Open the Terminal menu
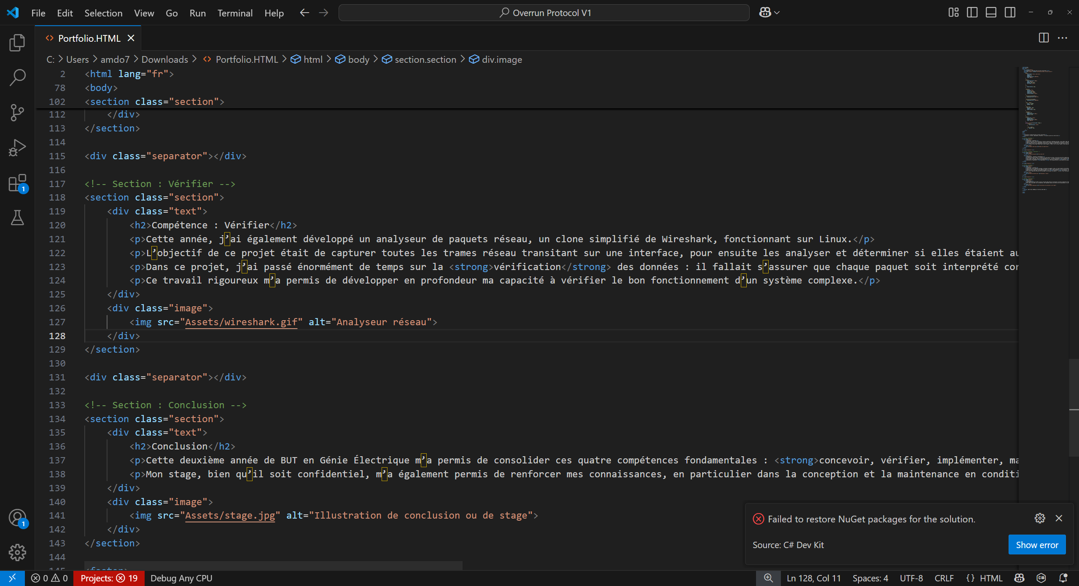 pyautogui.click(x=235, y=13)
